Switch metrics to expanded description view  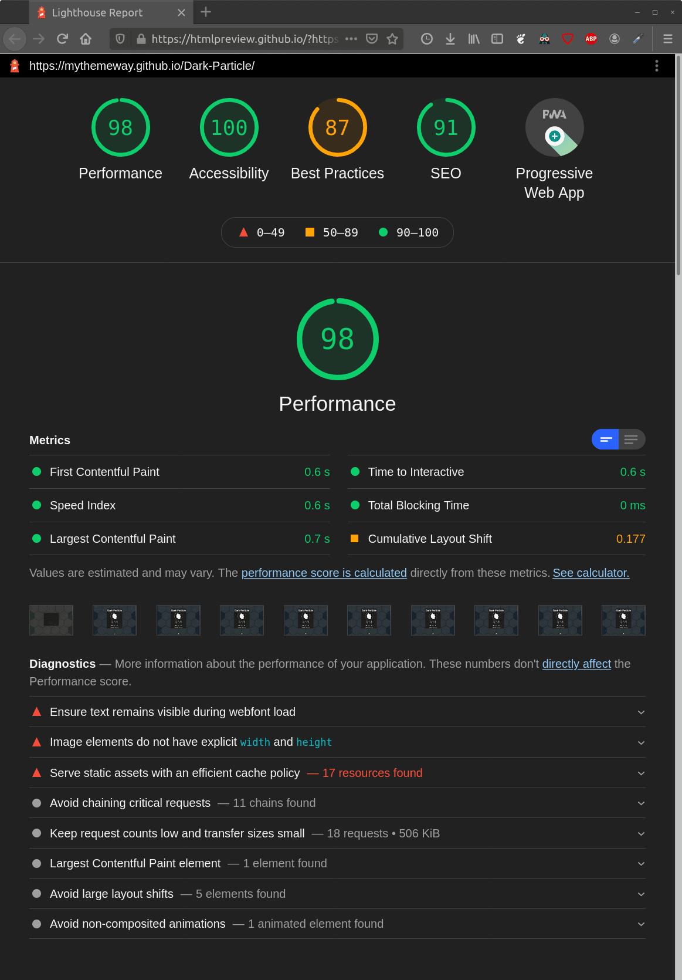point(632,439)
